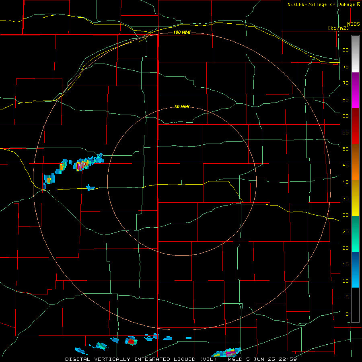Click the 25 value on the scale
The height and width of the screenshot is (362, 362).
click(346, 232)
